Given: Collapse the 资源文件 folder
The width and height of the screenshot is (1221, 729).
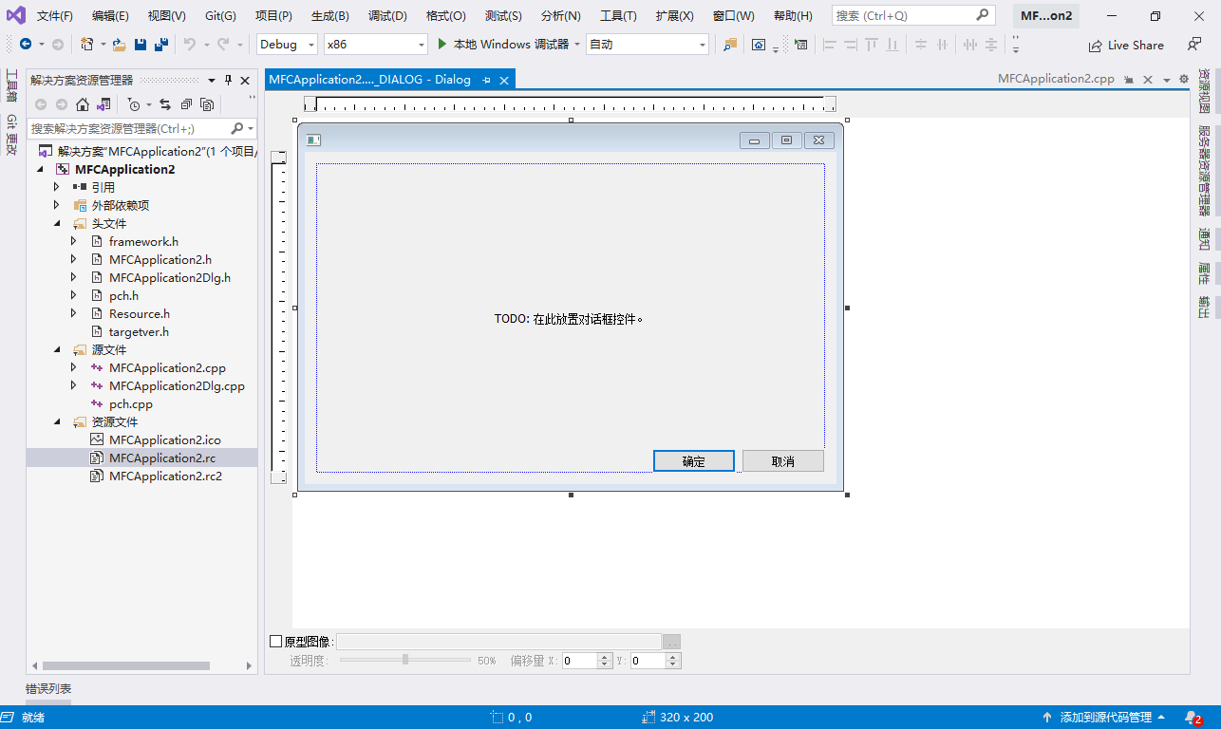Looking at the screenshot, I should (57, 421).
